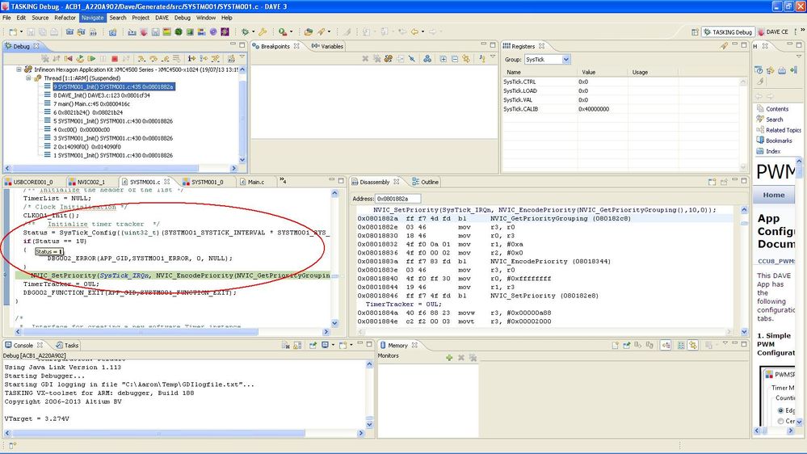The height and width of the screenshot is (454, 807).
Task: Click the purple pattern icon in main toolbar
Action: pyautogui.click(x=225, y=32)
